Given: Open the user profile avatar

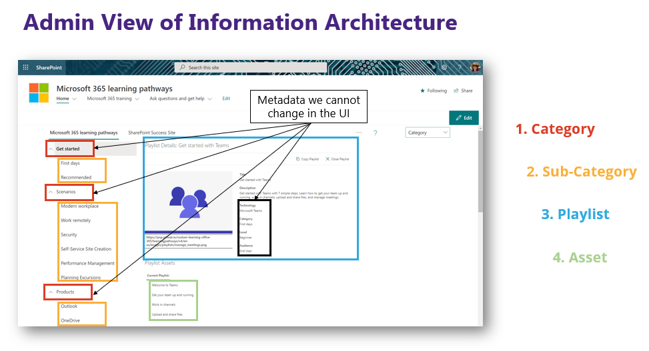Looking at the screenshot, I should click(x=475, y=67).
